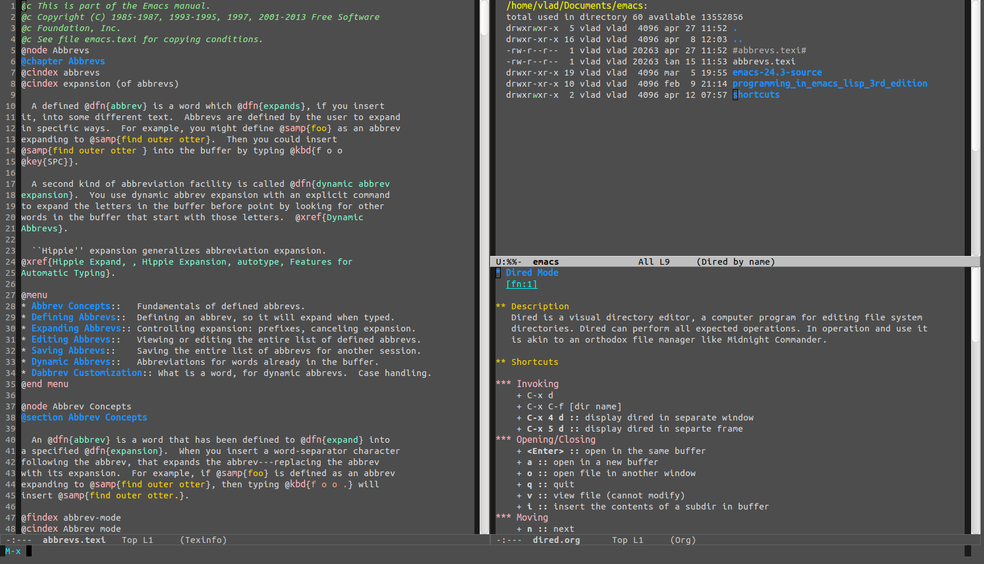Click '@cindex expansion (of abbrevs)' line

point(100,84)
